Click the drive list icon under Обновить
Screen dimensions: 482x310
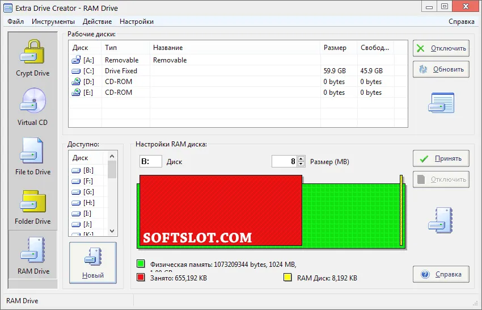[441, 103]
